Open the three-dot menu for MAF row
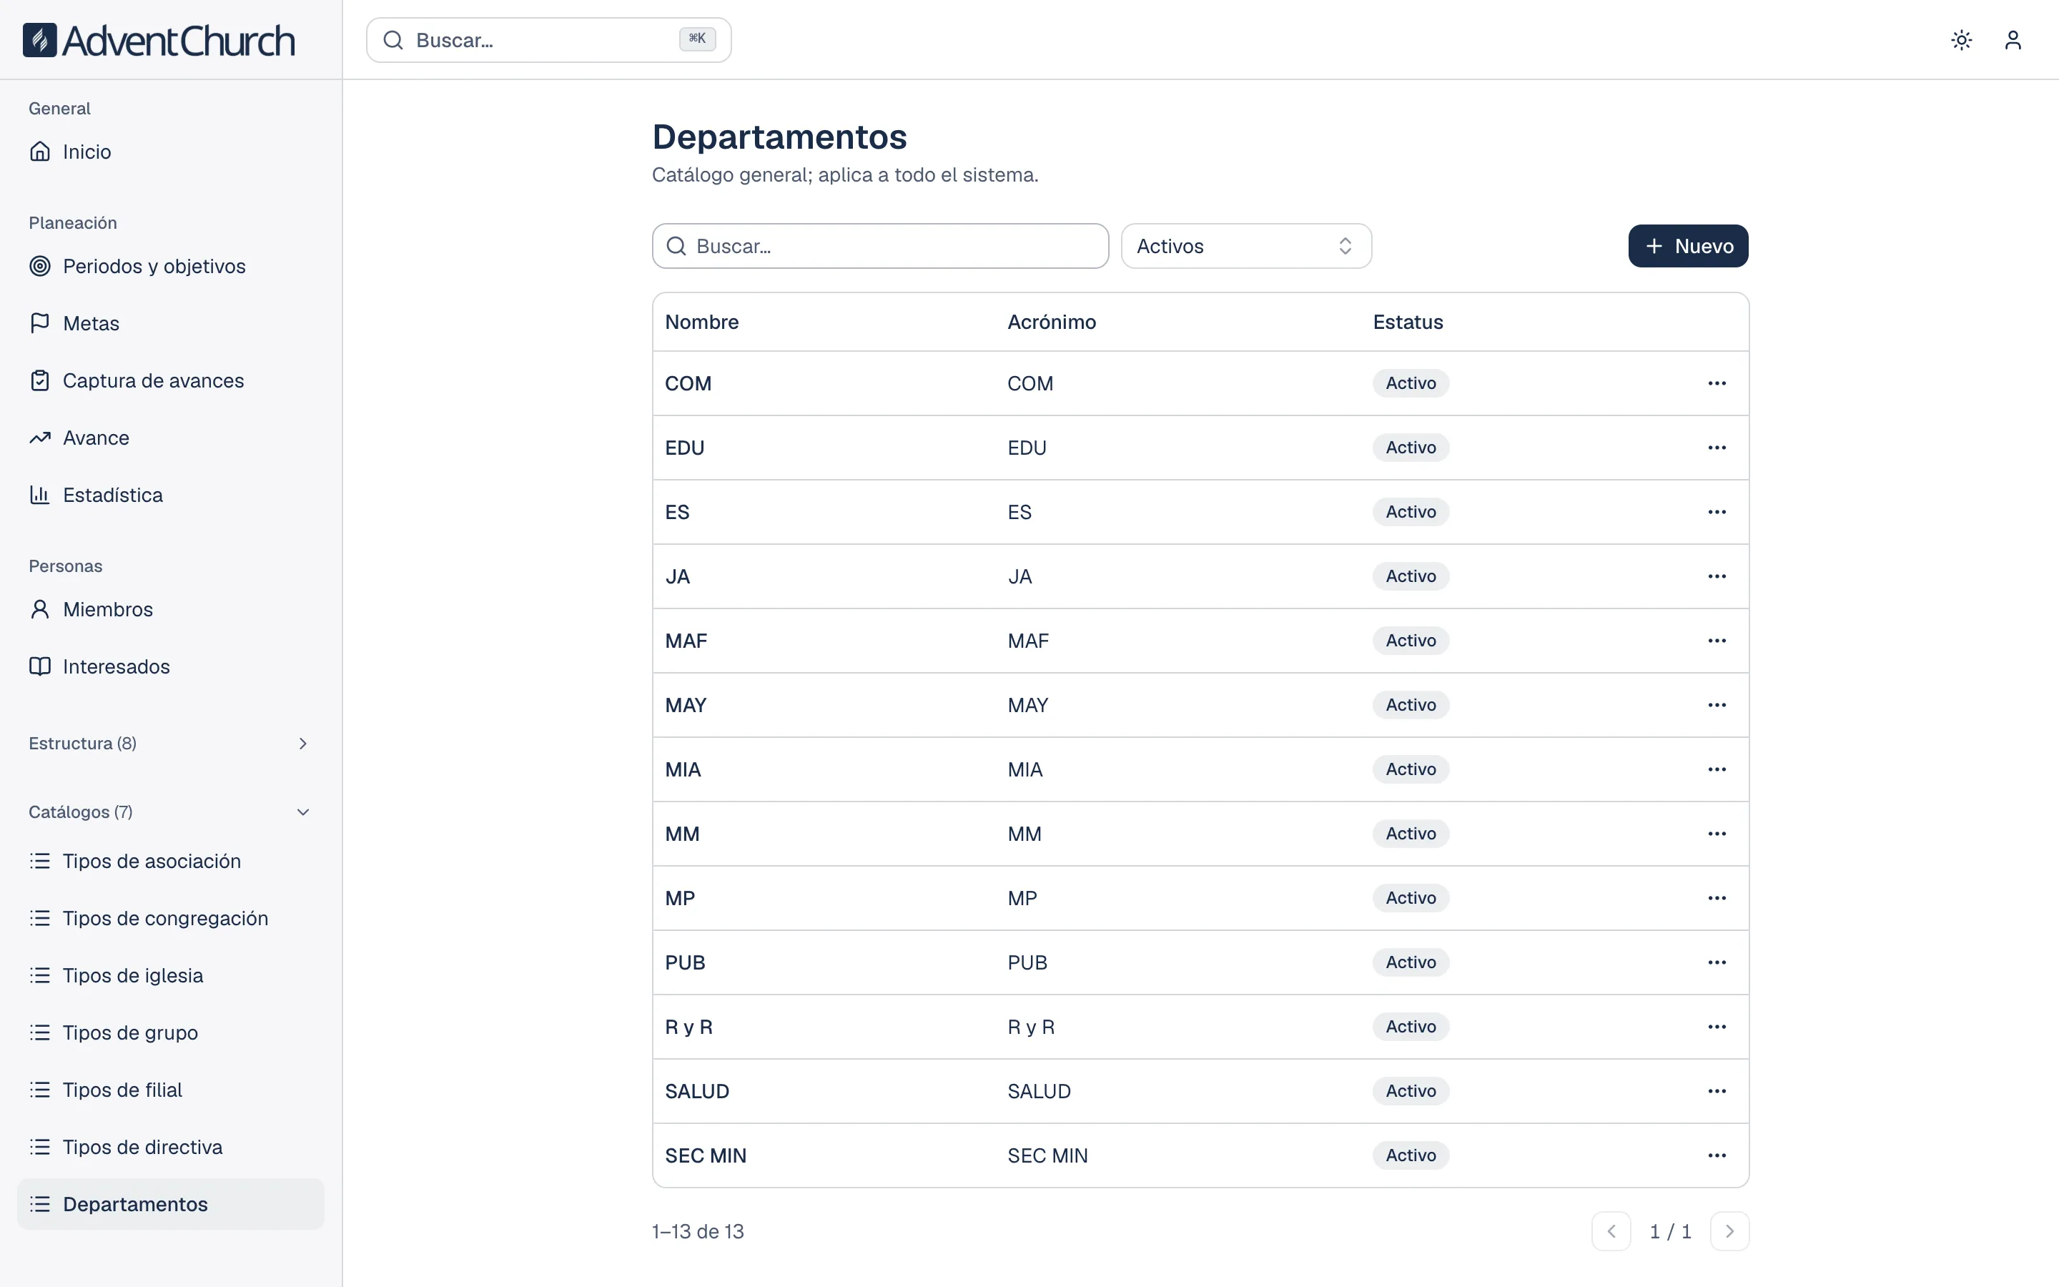The image size is (2059, 1287). (1716, 640)
